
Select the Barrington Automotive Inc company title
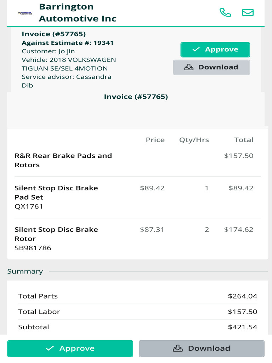click(x=78, y=13)
